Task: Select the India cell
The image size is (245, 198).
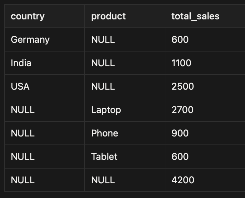Action: pyautogui.click(x=21, y=63)
